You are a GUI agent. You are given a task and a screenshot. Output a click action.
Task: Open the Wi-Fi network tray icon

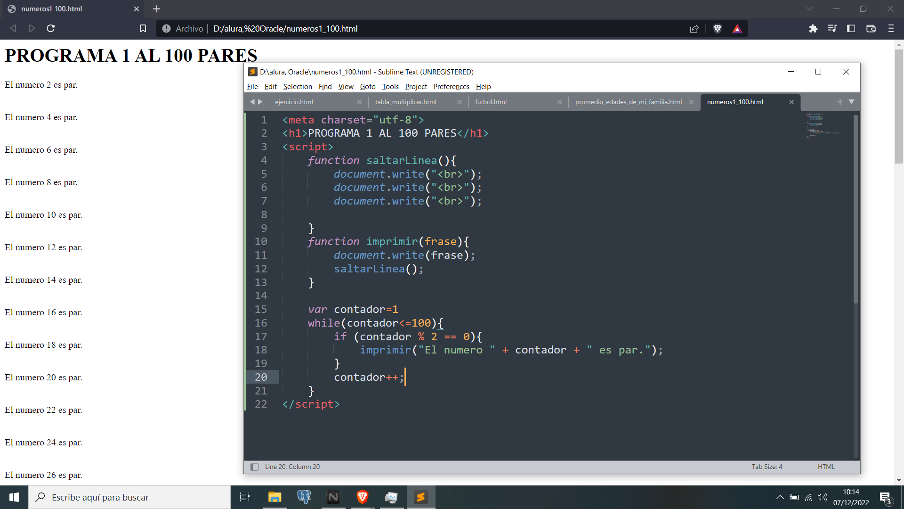coord(809,497)
